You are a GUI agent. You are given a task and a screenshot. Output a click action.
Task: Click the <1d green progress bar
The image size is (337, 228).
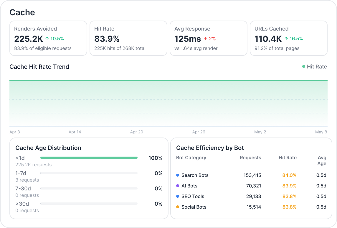(x=89, y=158)
